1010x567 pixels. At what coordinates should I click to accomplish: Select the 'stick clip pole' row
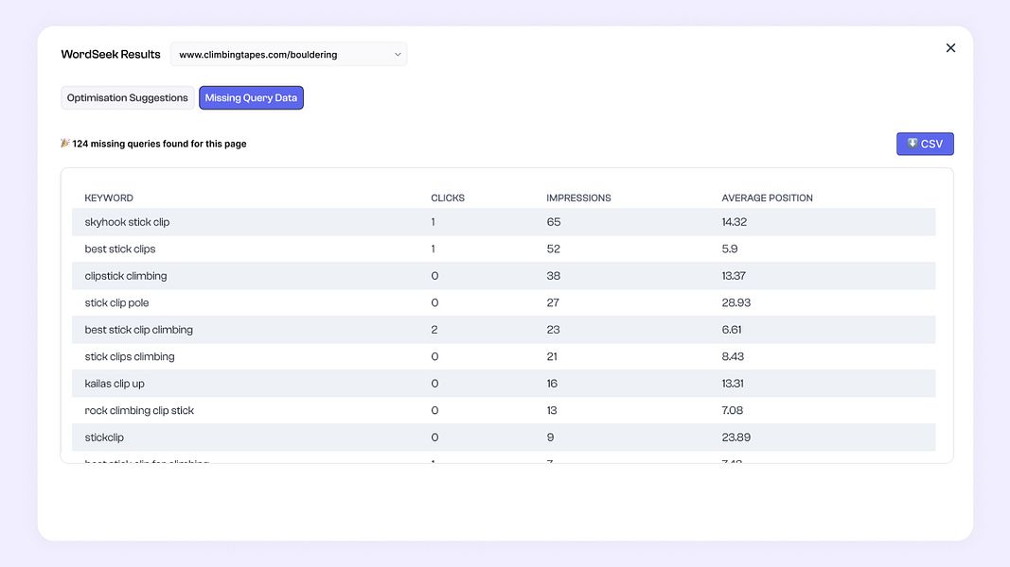click(x=116, y=303)
